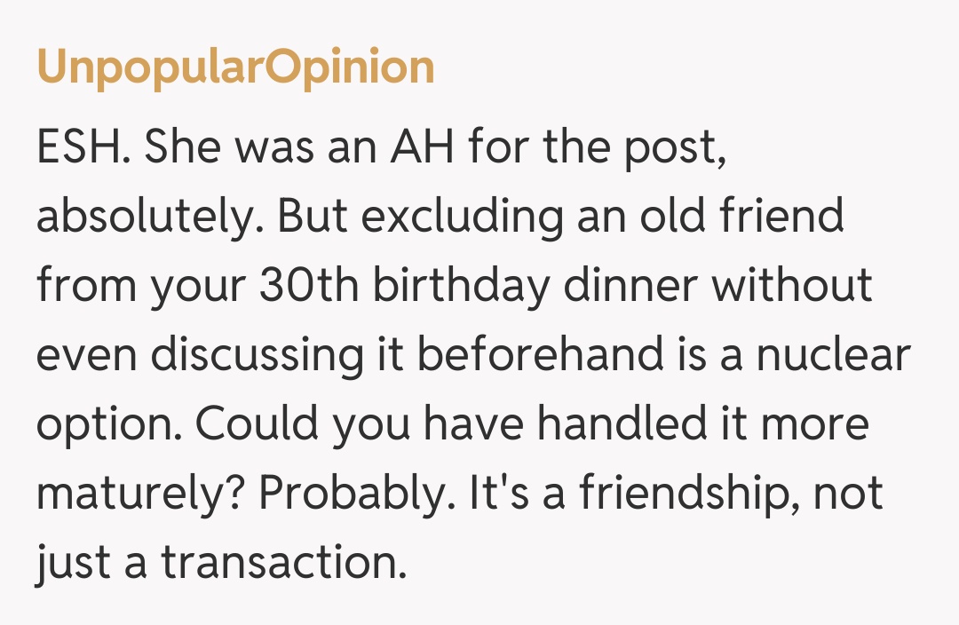Click the word post in the first line
Viewport: 959px width, 625px height.
[678, 149]
